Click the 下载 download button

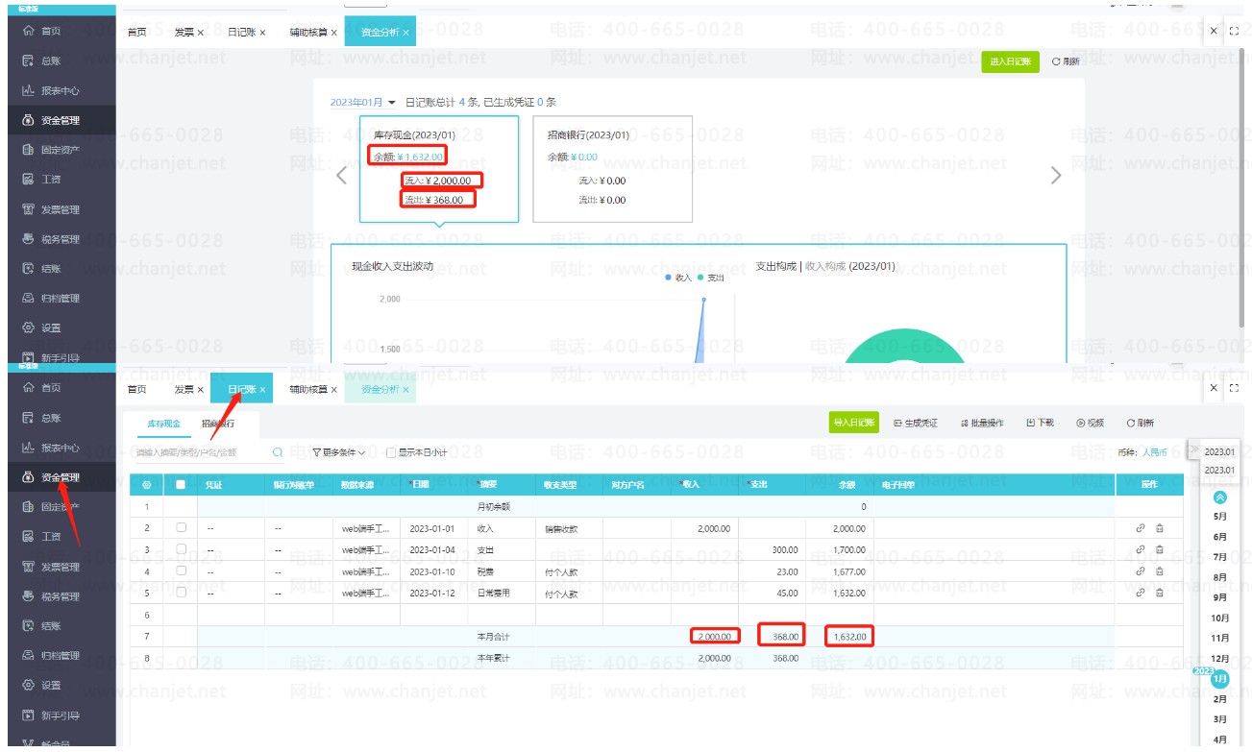[x=1040, y=423]
